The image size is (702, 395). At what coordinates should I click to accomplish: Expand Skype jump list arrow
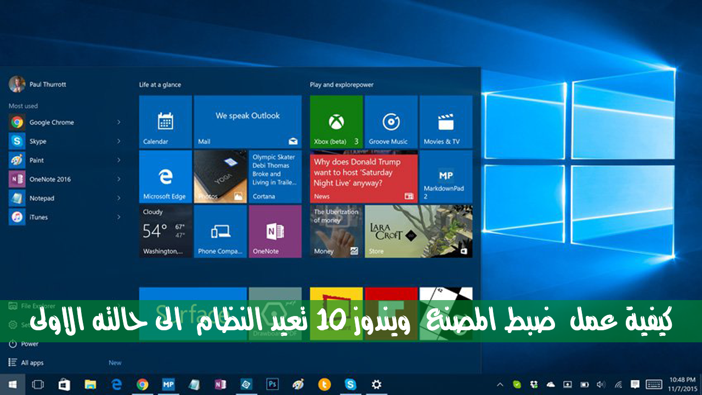point(118,142)
